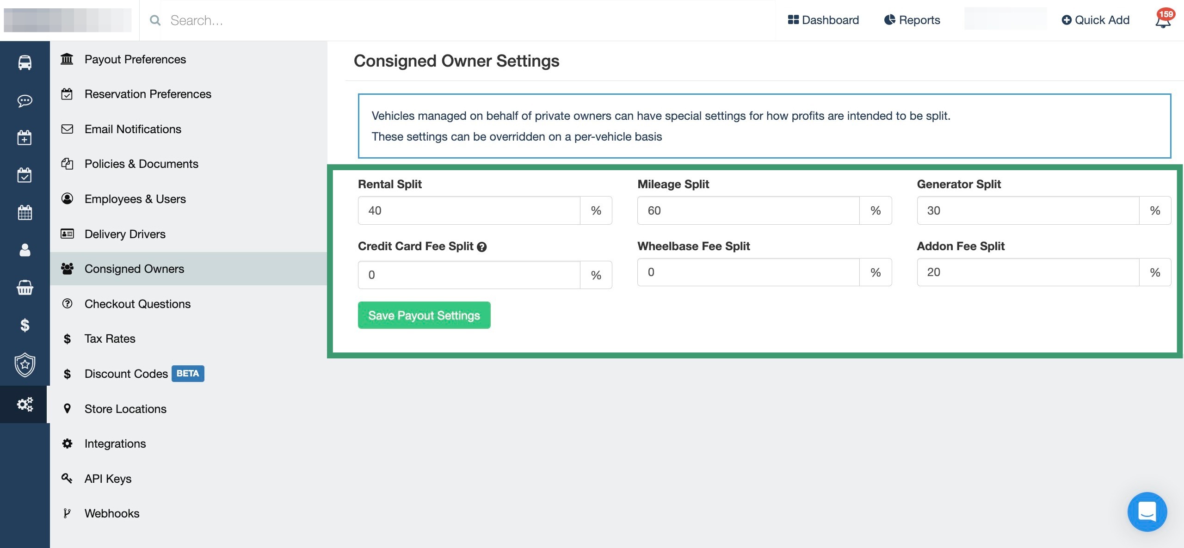
Task: Open Discount Codes BETA settings
Action: (125, 374)
